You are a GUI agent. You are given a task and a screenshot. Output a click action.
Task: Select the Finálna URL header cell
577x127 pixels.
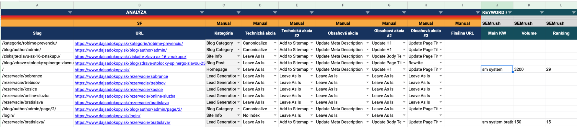462,33
